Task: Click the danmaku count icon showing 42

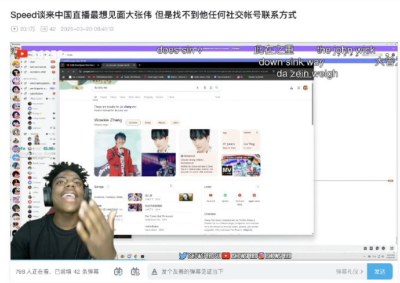Action: tap(44, 29)
